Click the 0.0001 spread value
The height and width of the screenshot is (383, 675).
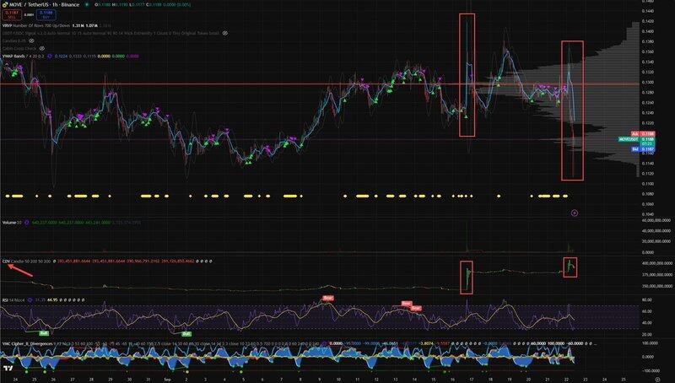coord(29,14)
